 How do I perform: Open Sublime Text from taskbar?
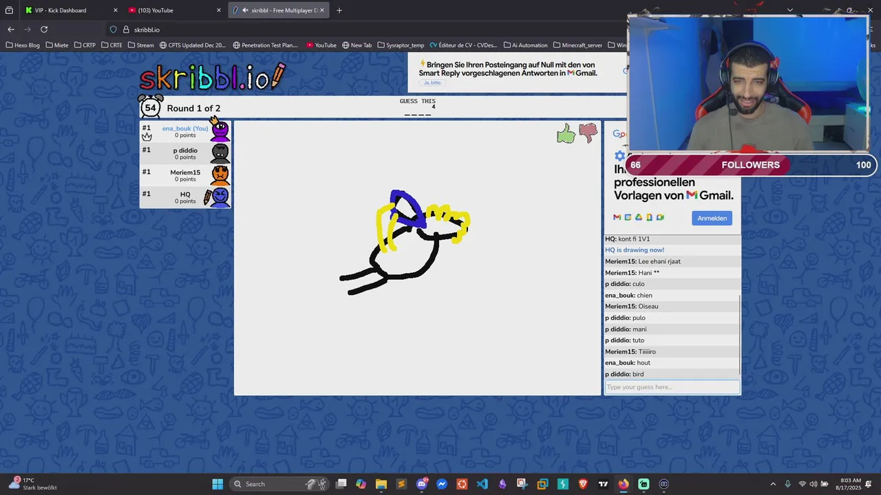click(x=401, y=484)
